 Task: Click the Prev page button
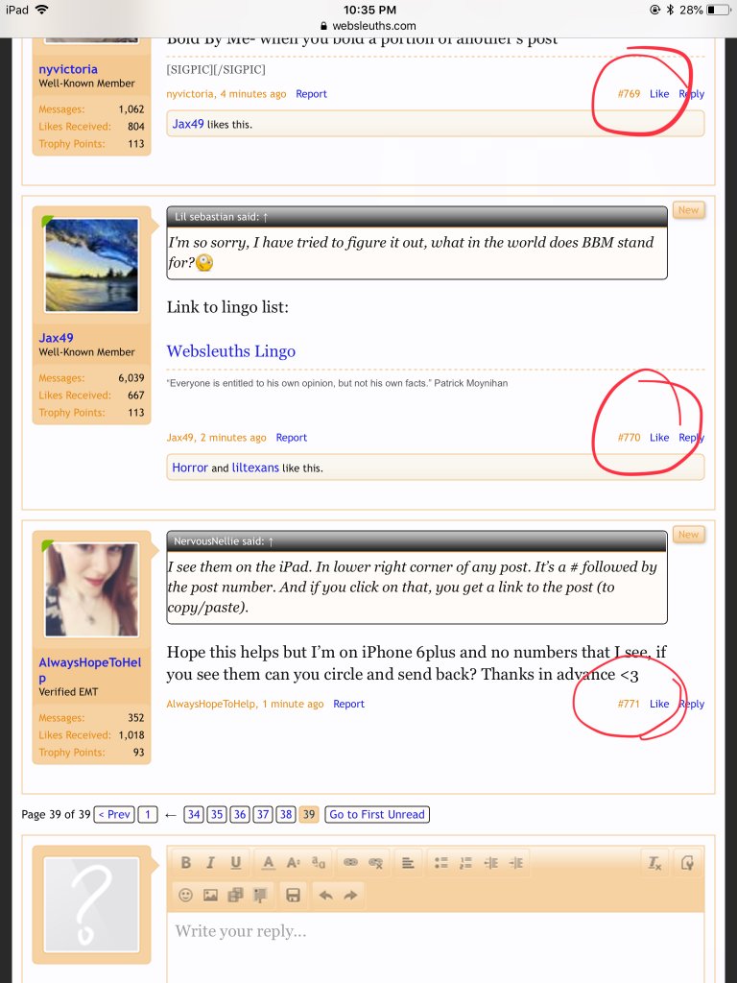coord(114,814)
